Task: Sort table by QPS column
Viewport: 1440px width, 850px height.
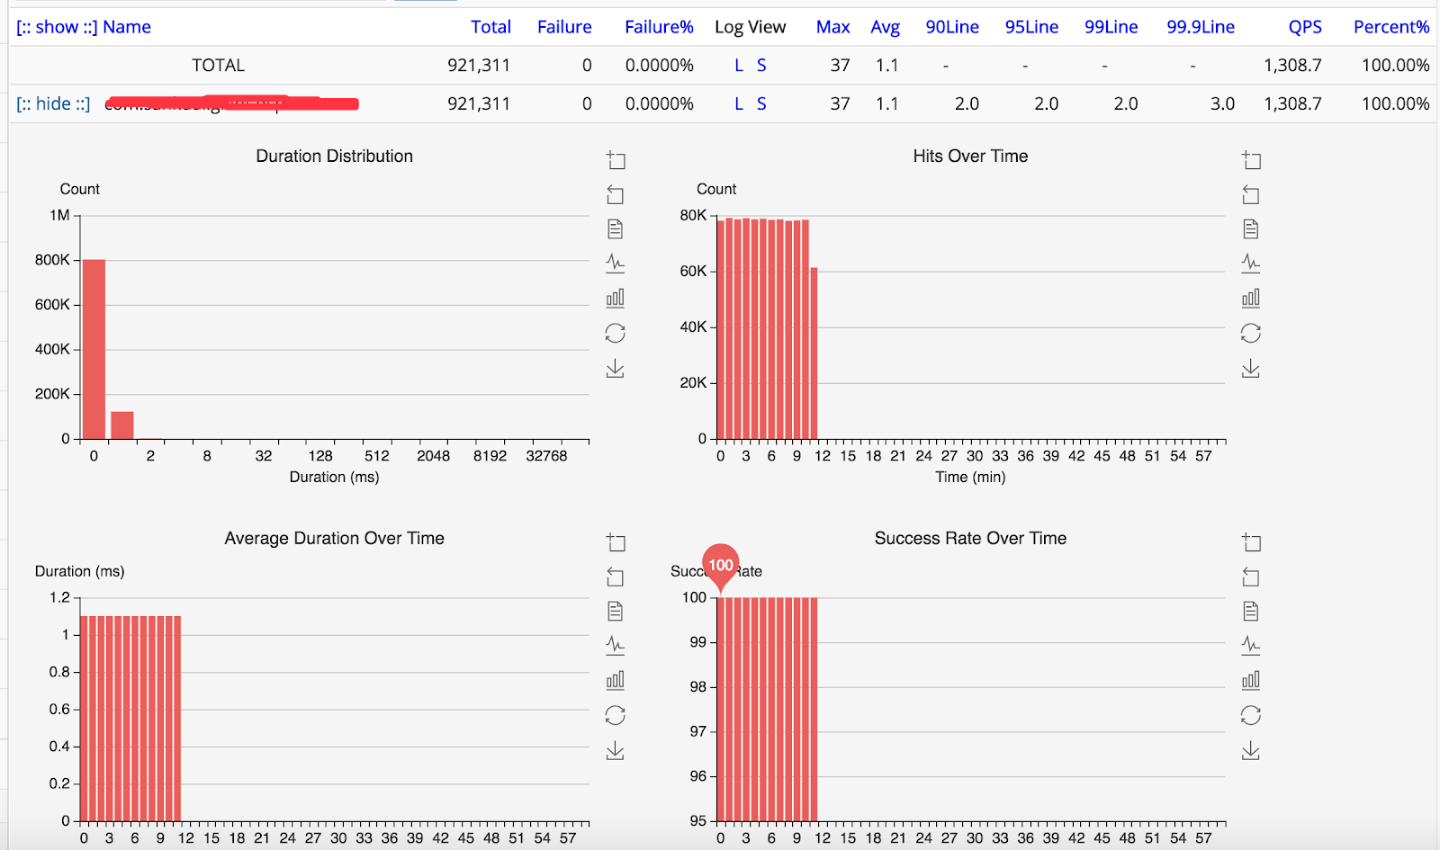Action: pos(1305,27)
